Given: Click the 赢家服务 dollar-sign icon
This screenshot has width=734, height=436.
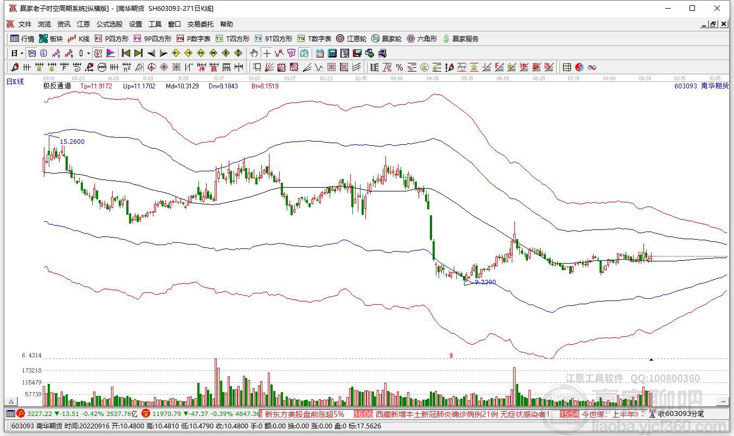Looking at the screenshot, I should tap(446, 39).
